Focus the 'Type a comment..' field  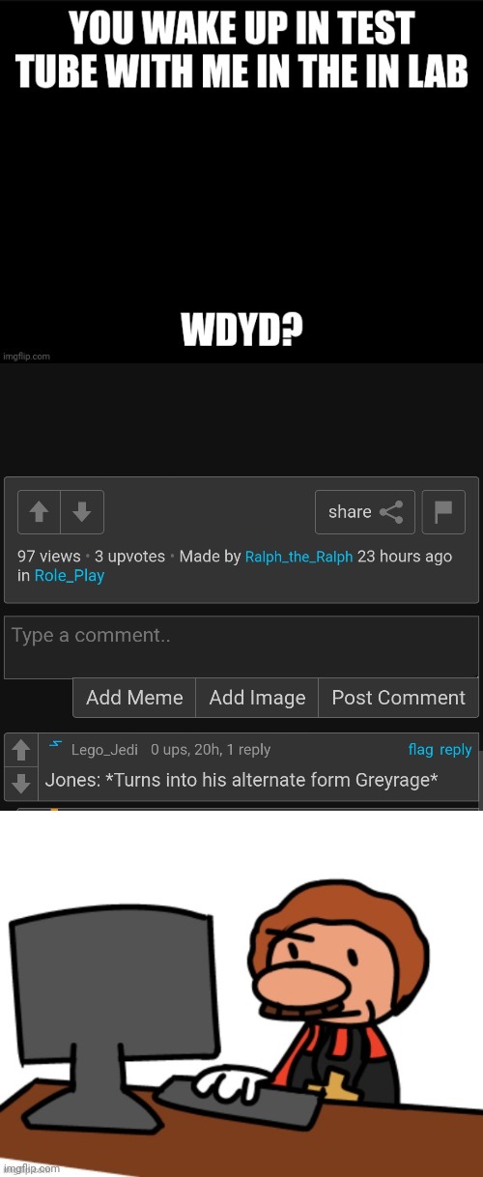coord(241,646)
